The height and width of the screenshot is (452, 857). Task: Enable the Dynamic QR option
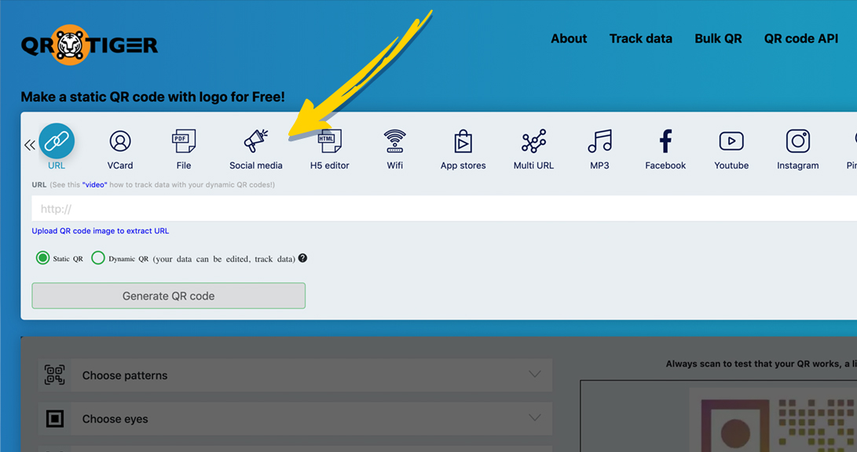98,258
